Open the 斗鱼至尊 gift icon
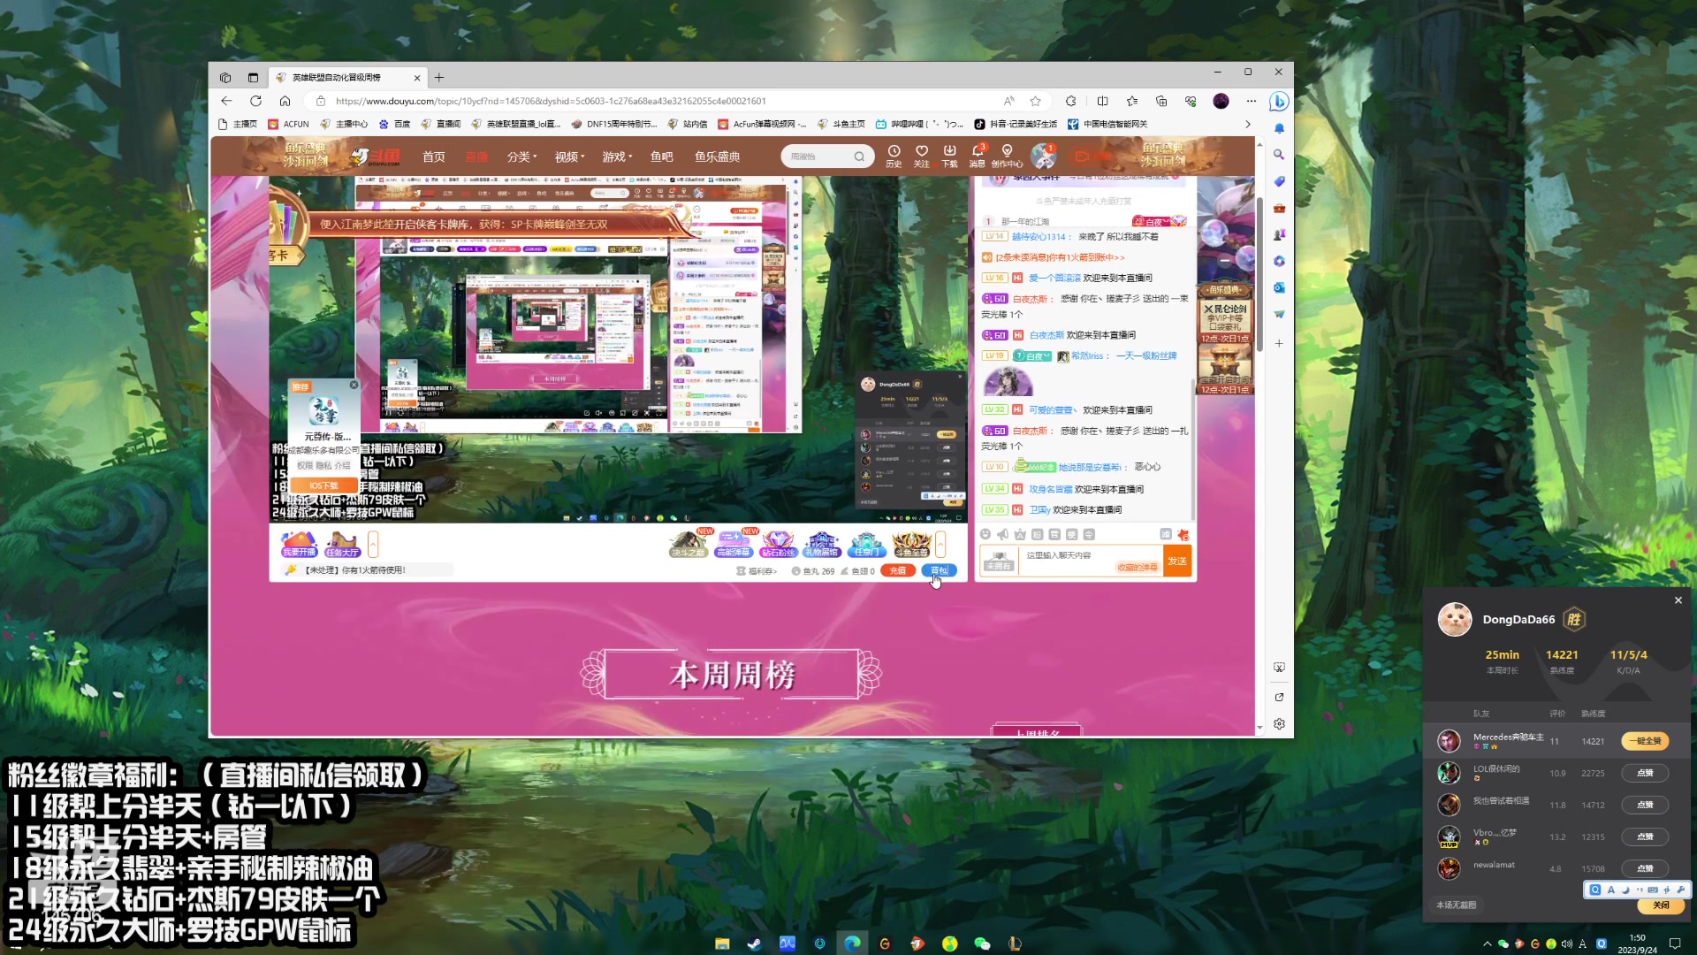This screenshot has height=955, width=1697. pos(911,544)
